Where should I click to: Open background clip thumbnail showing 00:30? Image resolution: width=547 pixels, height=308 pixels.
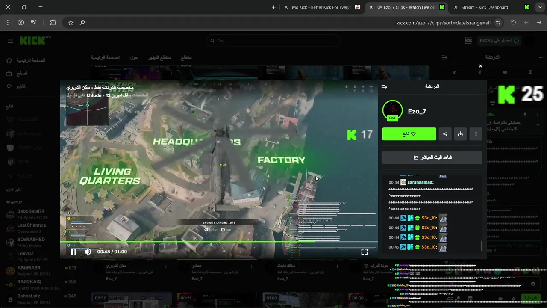click(388, 300)
